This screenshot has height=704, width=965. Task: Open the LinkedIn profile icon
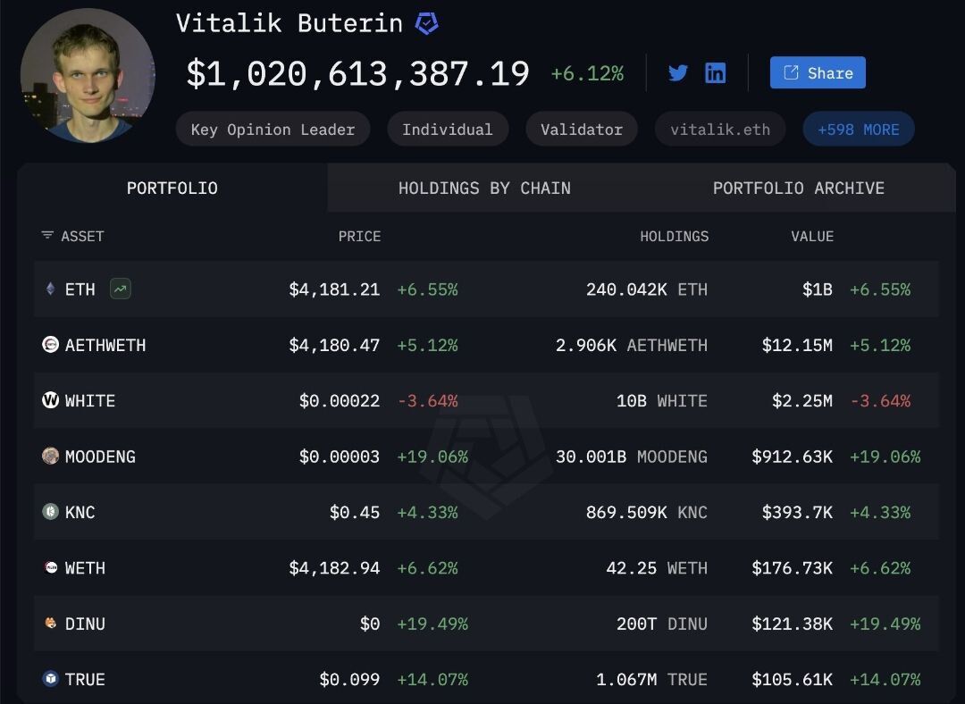[715, 73]
